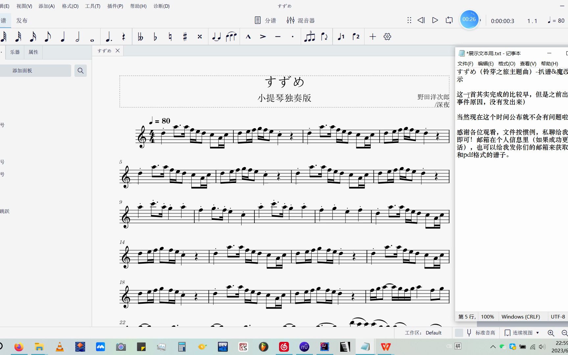Zoom in on the score
The image size is (568, 355).
(x=551, y=333)
